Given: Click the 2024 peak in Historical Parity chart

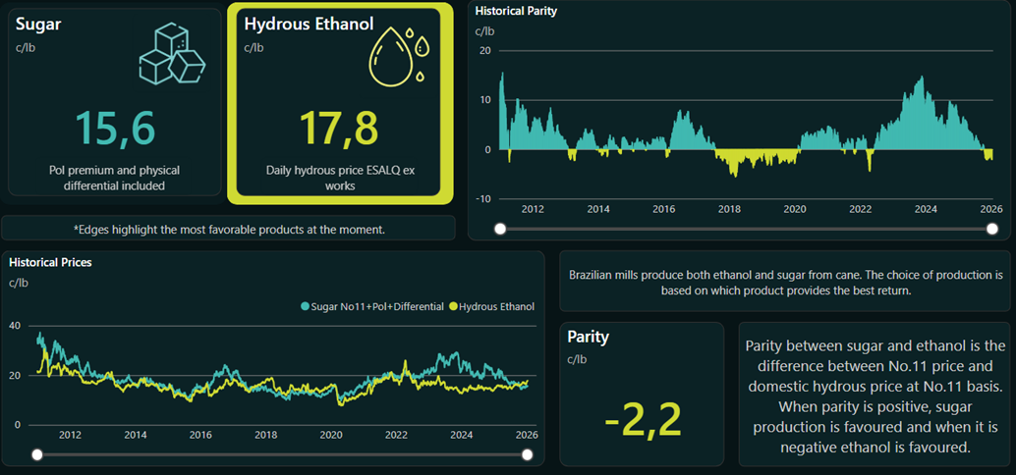Looking at the screenshot, I should 921,79.
